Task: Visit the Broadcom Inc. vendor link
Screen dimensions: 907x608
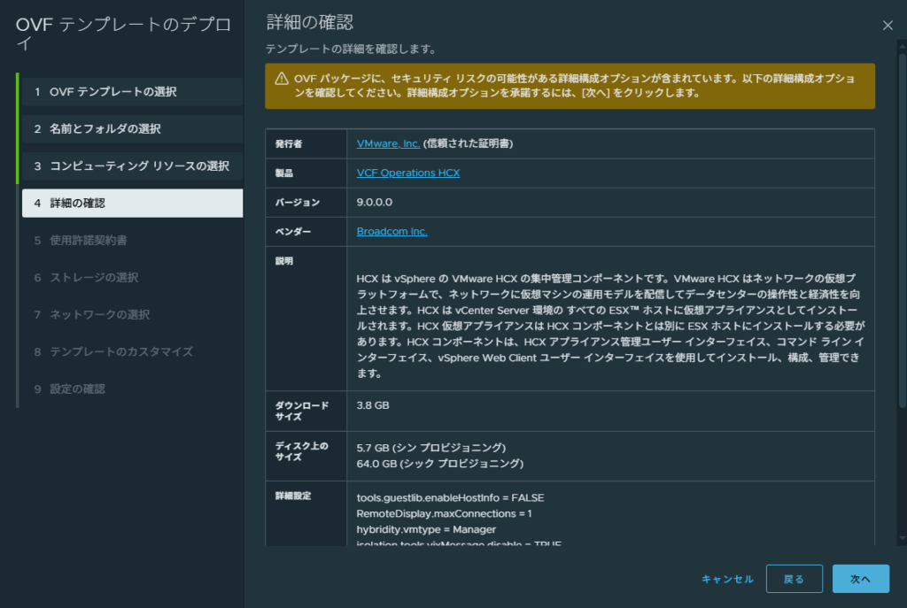Action: pos(391,232)
